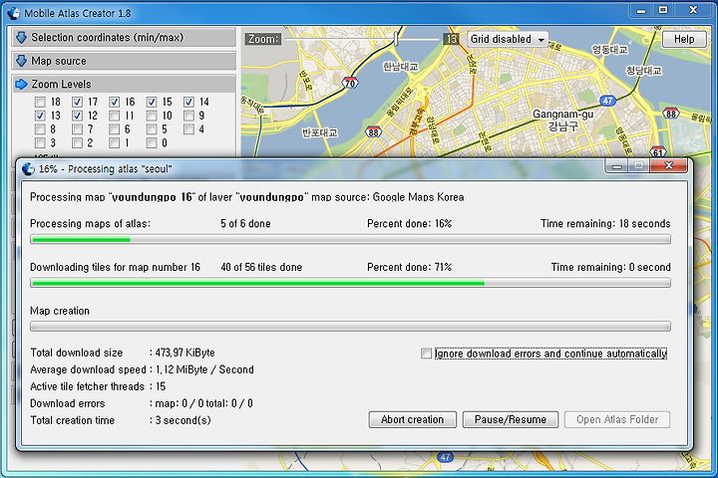Enable zoom level 9 checkbox
This screenshot has width=718, height=478.
tap(188, 116)
